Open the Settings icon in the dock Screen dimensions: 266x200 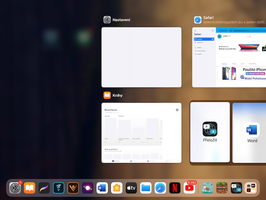click(15, 188)
